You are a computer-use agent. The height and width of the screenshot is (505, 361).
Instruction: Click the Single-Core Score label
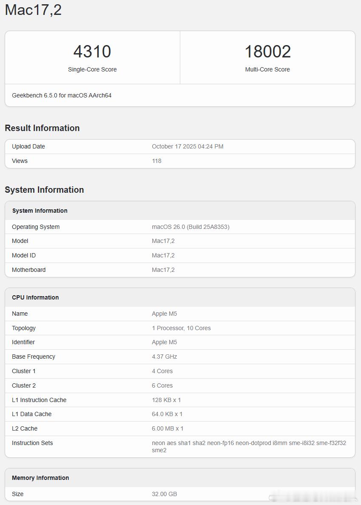pos(92,69)
